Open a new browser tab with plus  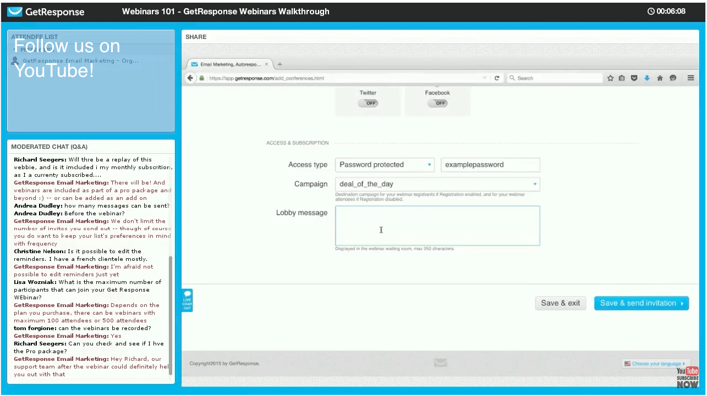(x=279, y=64)
